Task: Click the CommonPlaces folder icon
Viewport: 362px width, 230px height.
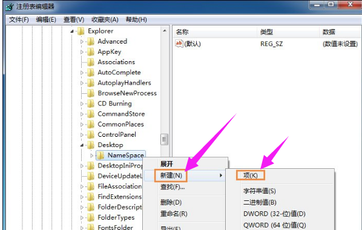Action: (91, 124)
